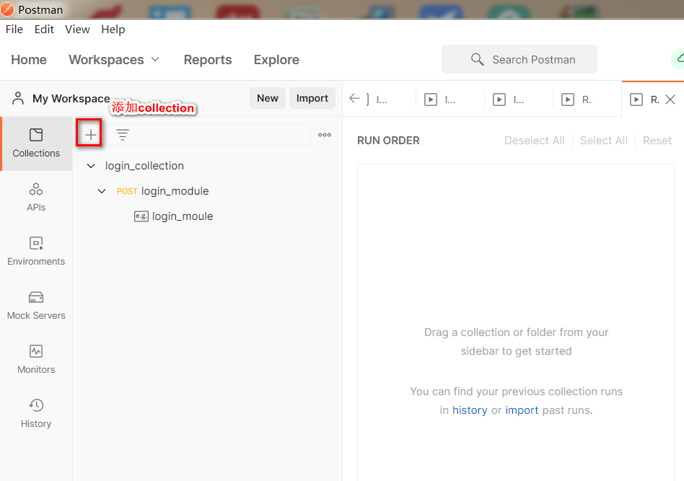Screen dimensions: 684x481
Task: Click the RUN ORDER heading
Action: click(388, 141)
